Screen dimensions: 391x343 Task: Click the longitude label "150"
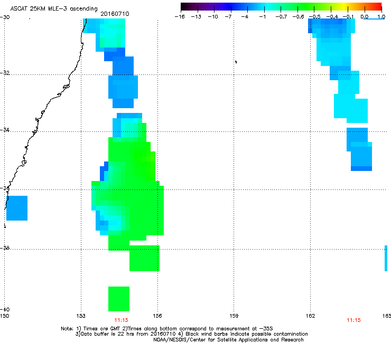click(4, 316)
